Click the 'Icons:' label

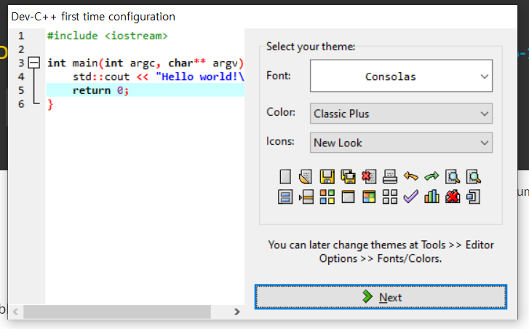click(x=280, y=141)
